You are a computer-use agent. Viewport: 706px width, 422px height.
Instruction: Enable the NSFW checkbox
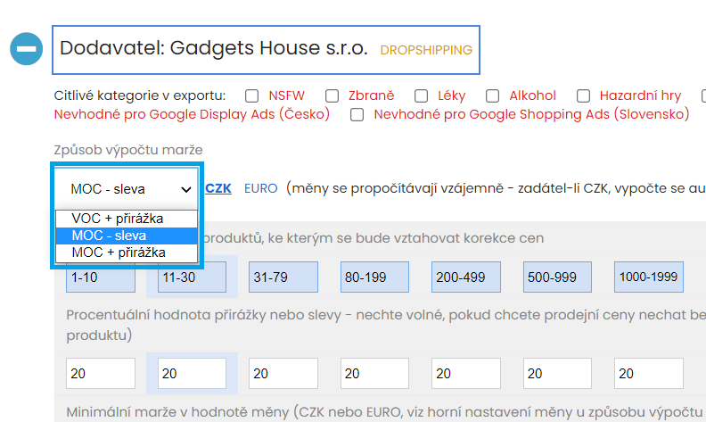pos(252,96)
